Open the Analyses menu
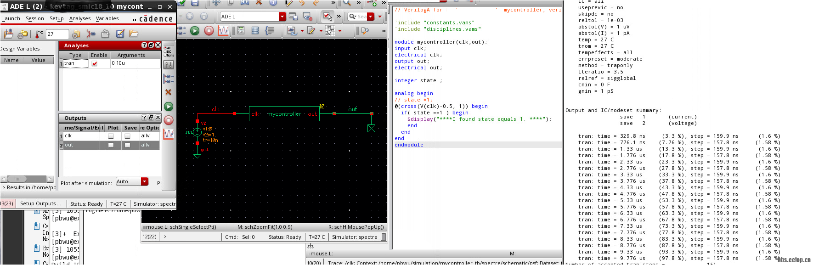 (80, 18)
